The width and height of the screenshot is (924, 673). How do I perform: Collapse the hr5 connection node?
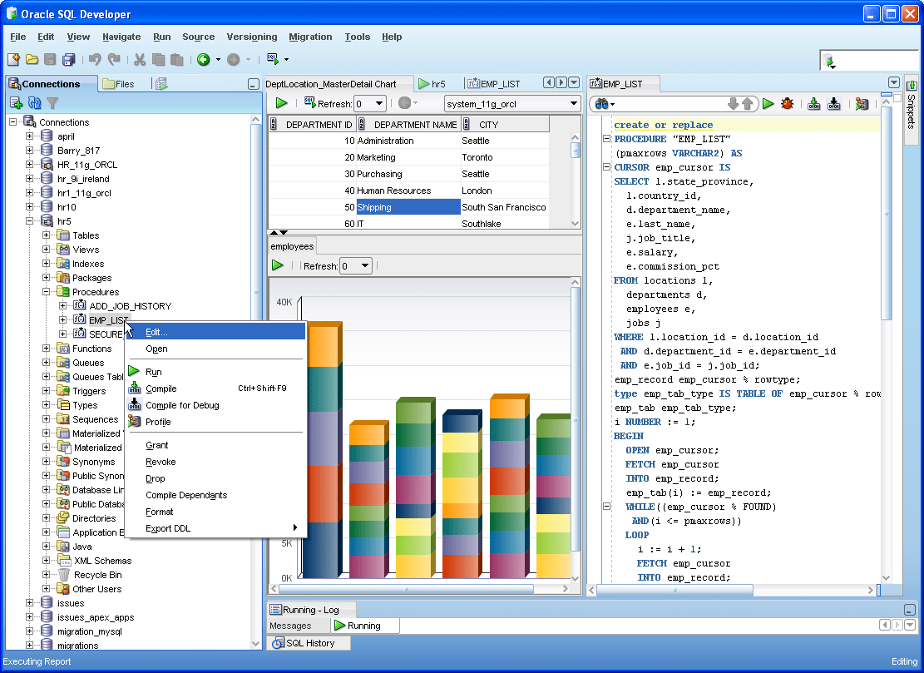[x=29, y=221]
